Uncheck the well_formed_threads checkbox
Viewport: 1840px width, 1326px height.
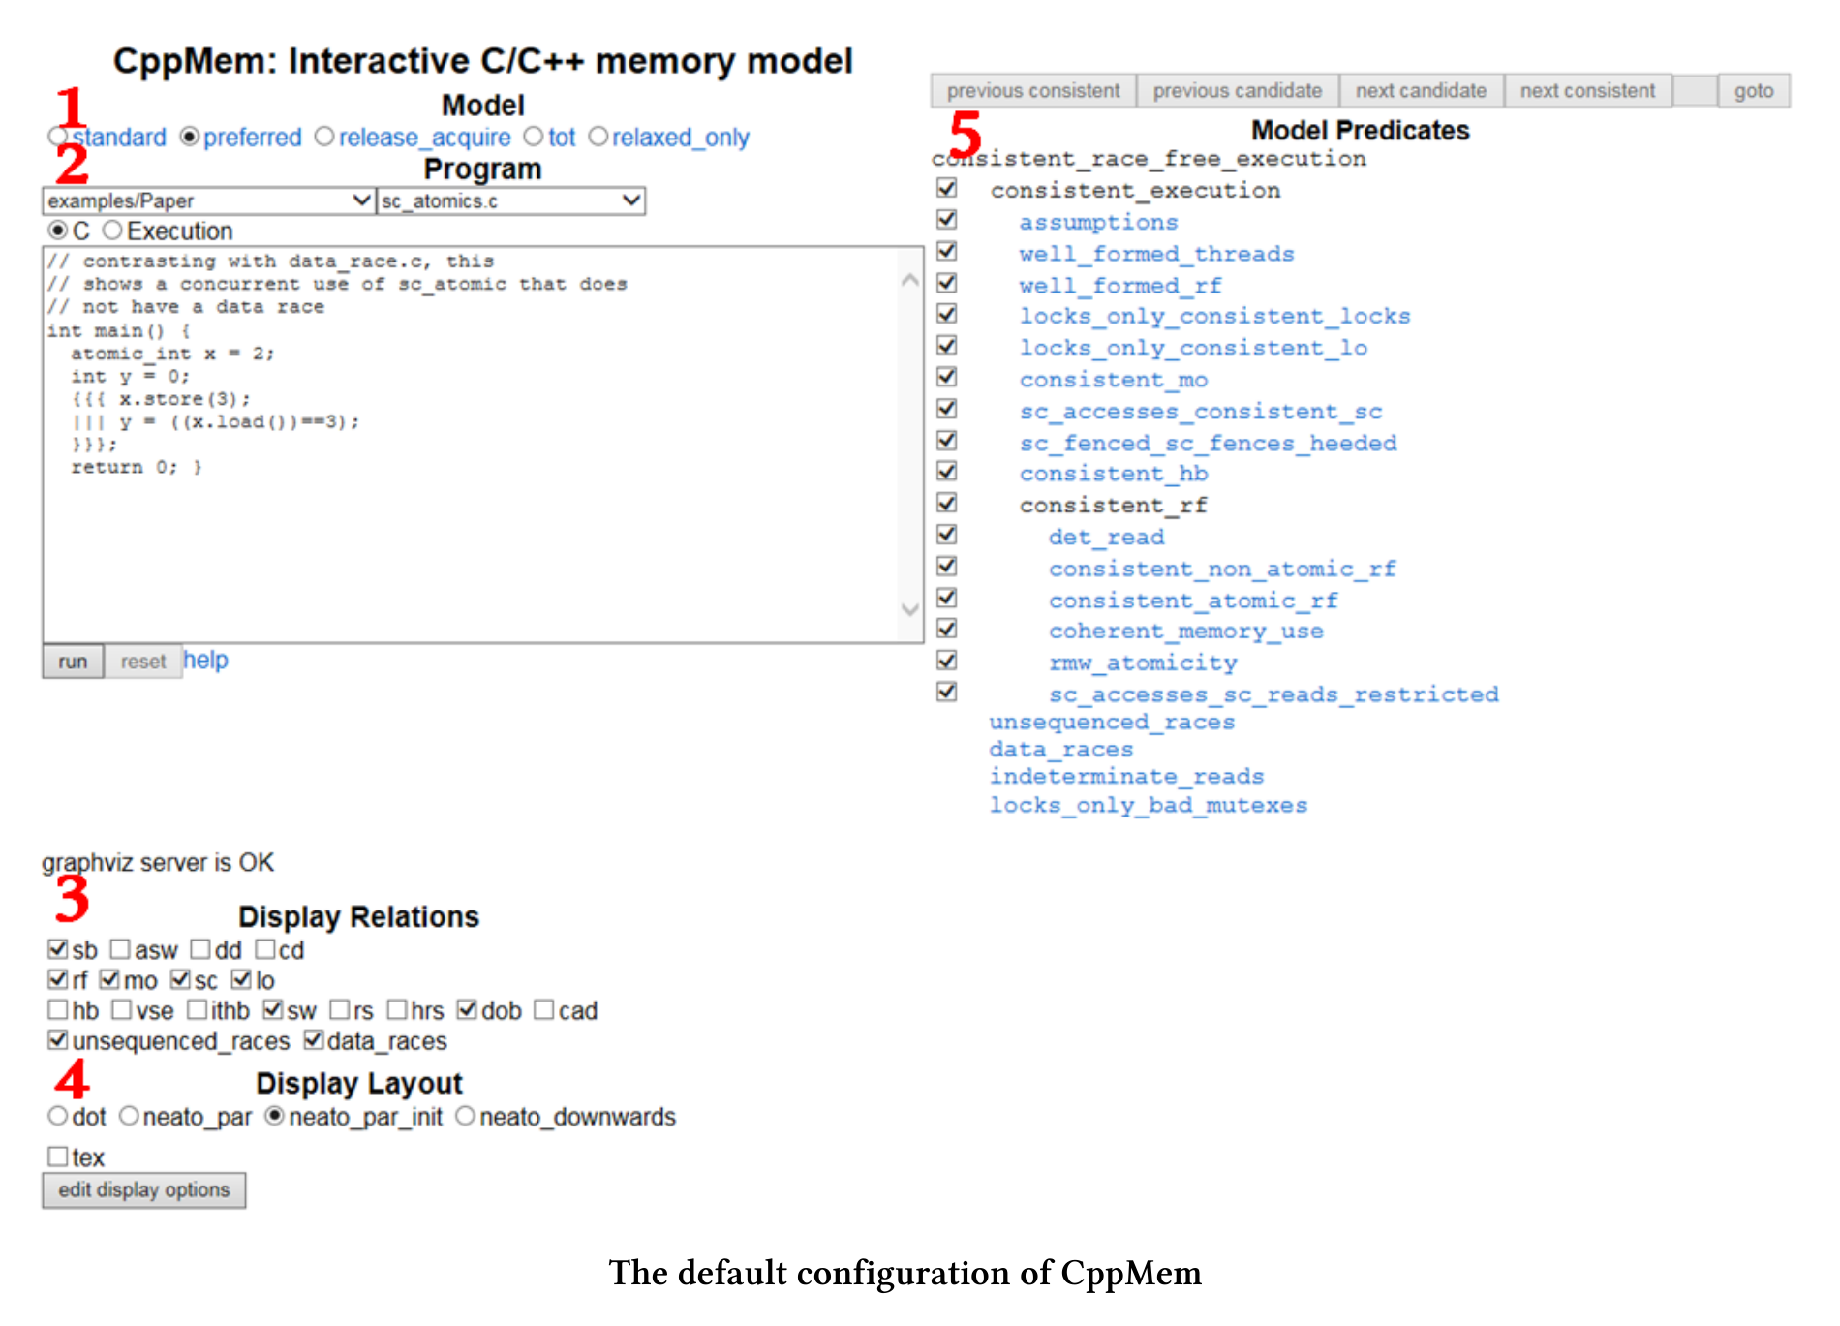click(947, 251)
